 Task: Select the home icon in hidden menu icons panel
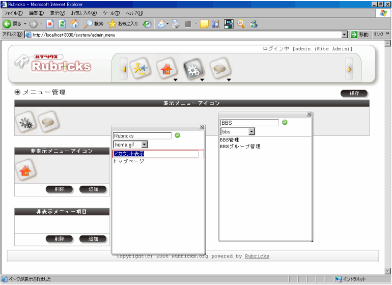(25, 172)
